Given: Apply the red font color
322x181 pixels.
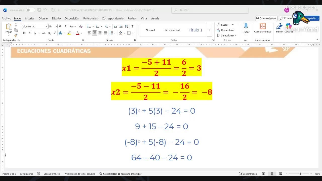Looking at the screenshot, I should (x=77, y=33).
